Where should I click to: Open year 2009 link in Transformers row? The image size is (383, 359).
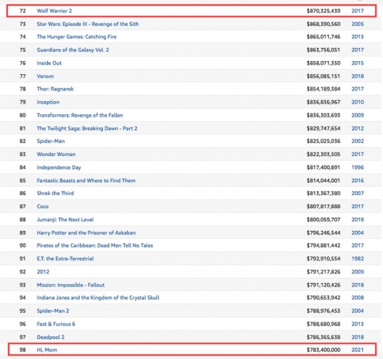[357, 116]
